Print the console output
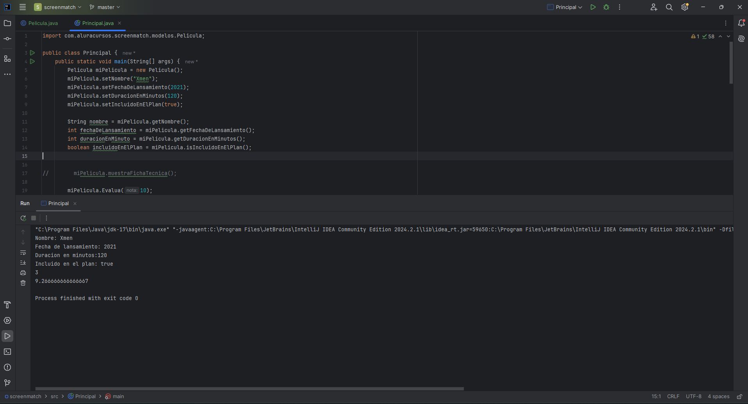 pyautogui.click(x=23, y=273)
